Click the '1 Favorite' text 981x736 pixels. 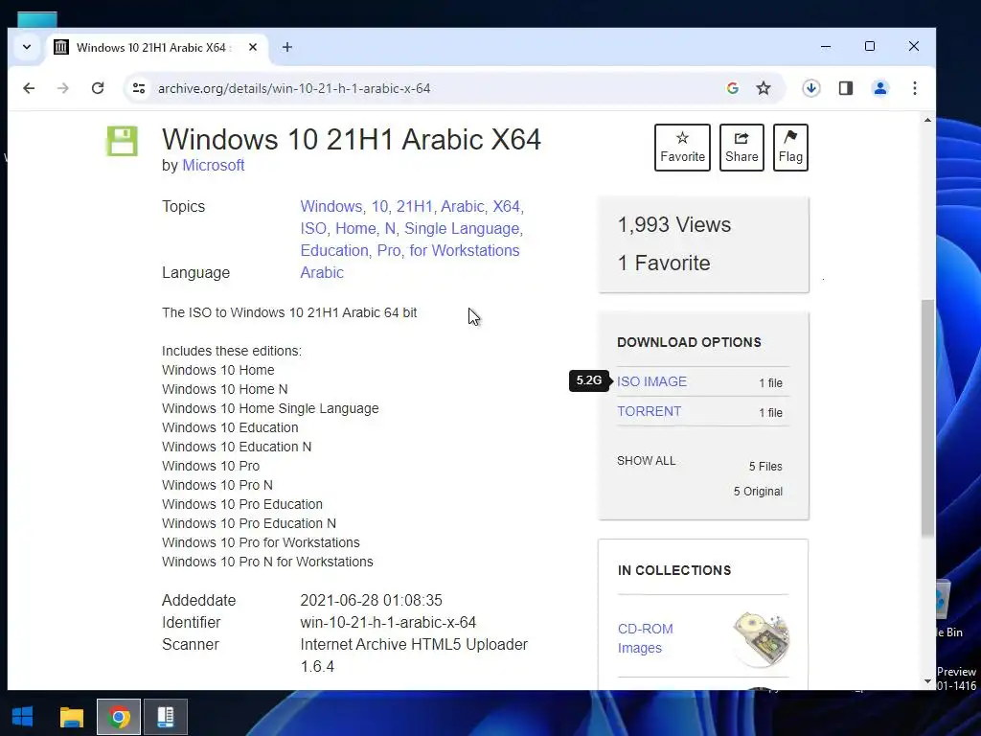pyautogui.click(x=664, y=263)
